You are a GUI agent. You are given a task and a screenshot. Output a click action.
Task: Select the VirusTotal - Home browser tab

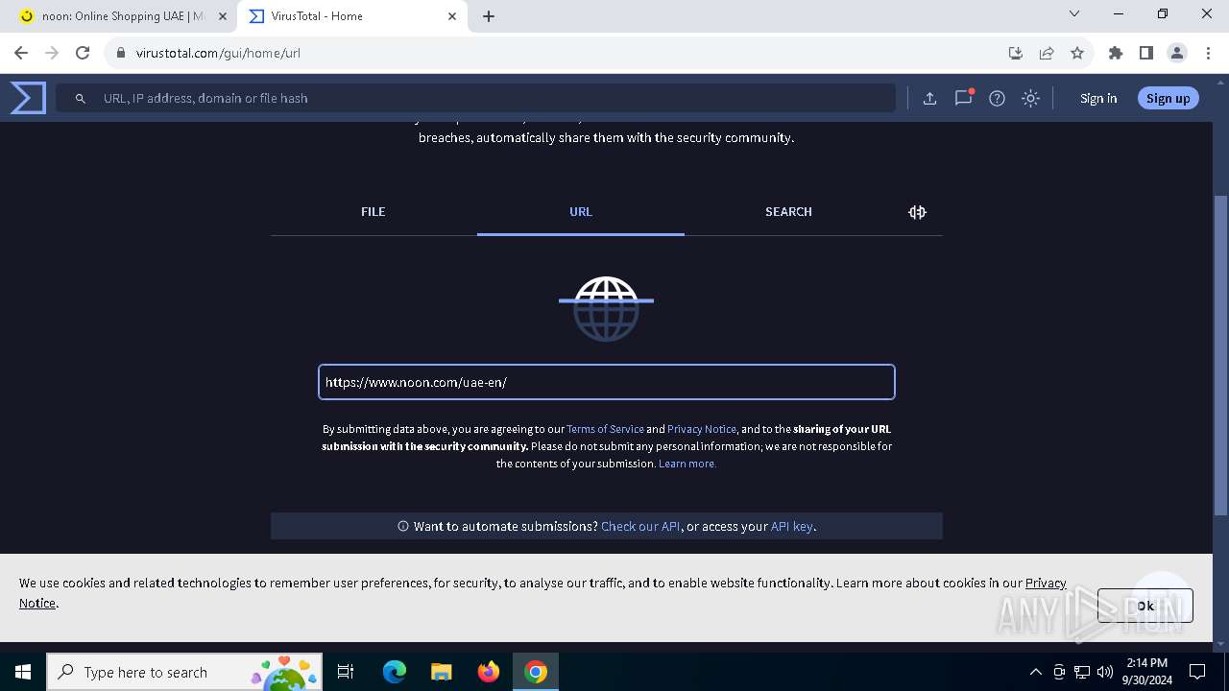click(352, 16)
